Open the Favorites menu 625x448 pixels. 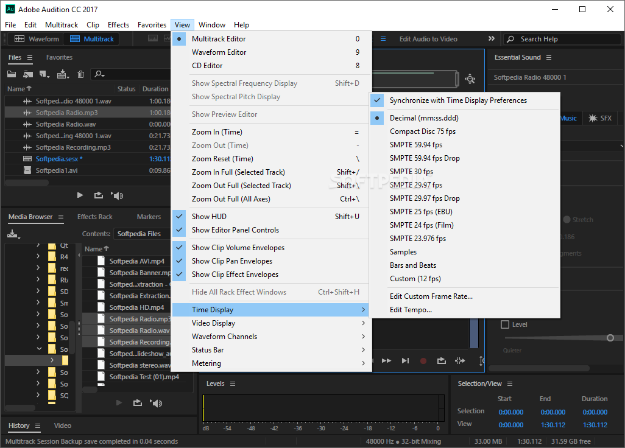click(152, 25)
